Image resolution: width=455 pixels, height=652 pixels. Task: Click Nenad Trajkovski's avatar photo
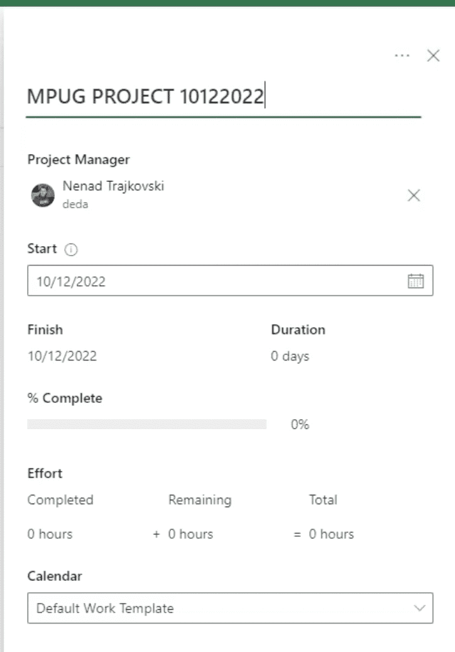click(x=43, y=195)
